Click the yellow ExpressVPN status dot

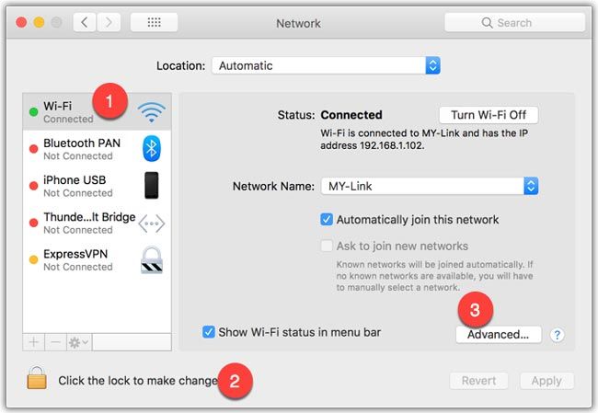coord(33,260)
